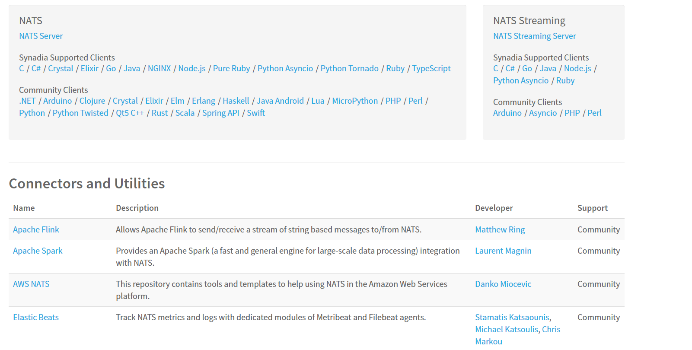Select C under NATS Synadia Supported Clients

22,69
